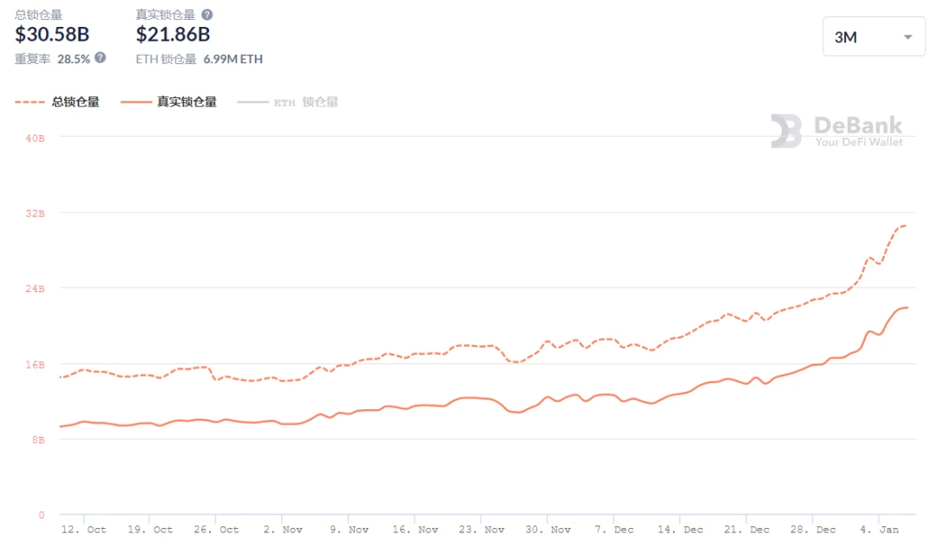Click the 4. Jan x-axis date label
This screenshot has width=937, height=547.
tap(879, 530)
